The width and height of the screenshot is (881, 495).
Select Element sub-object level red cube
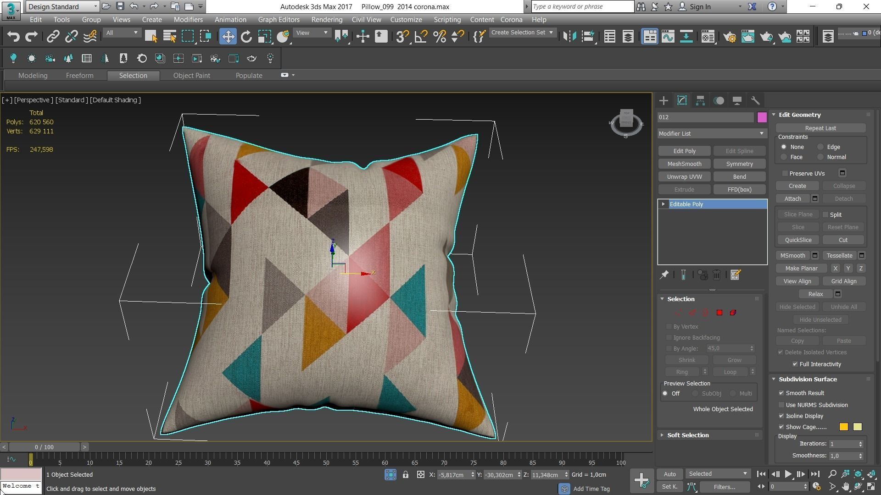pyautogui.click(x=733, y=313)
